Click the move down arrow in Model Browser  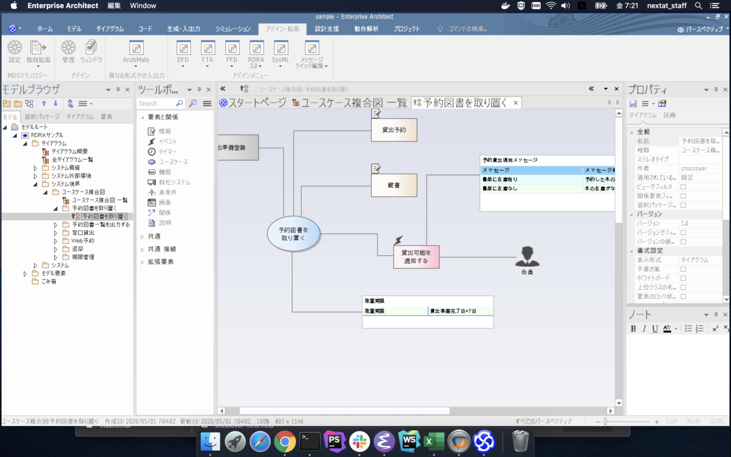click(x=55, y=104)
